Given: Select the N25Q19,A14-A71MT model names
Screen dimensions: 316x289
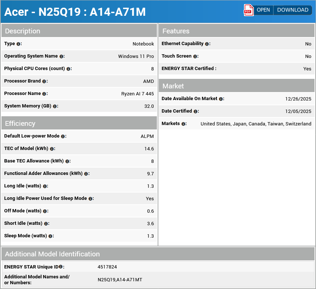Looking at the screenshot, I should tap(120, 280).
